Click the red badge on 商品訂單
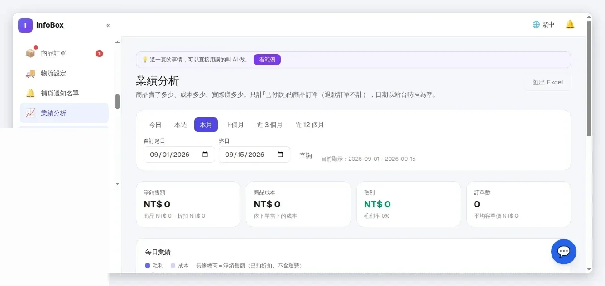The image size is (605, 286). (x=99, y=53)
